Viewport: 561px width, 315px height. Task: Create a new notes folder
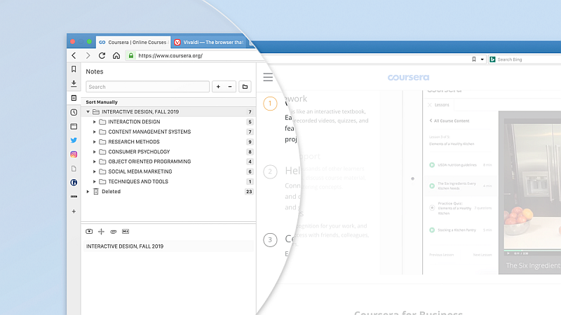245,86
